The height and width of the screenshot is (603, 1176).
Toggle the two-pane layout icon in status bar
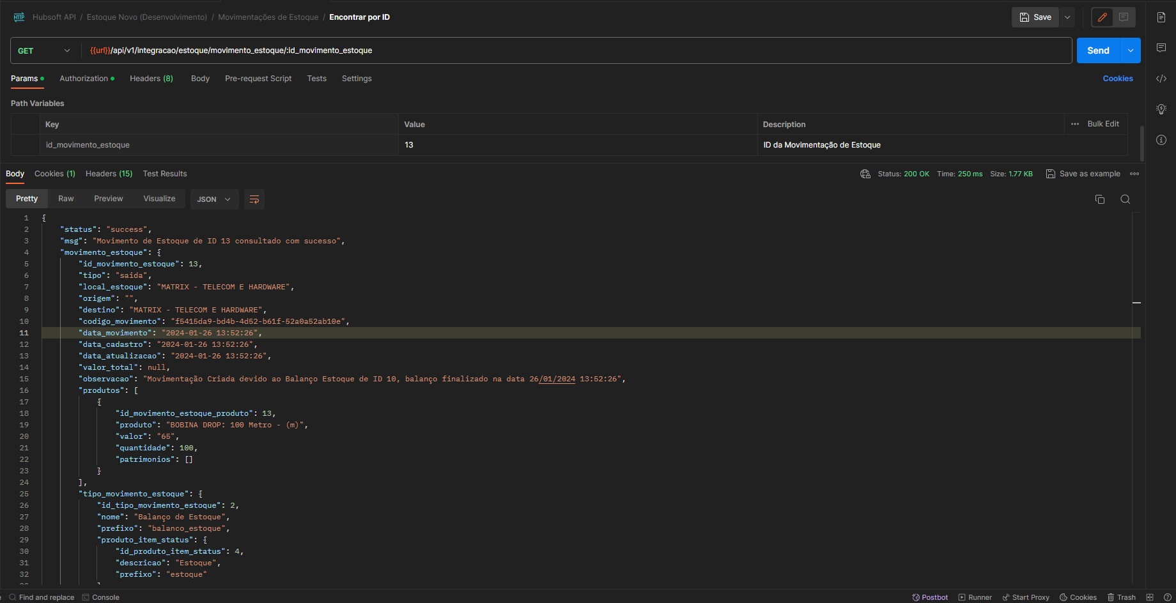1150,597
